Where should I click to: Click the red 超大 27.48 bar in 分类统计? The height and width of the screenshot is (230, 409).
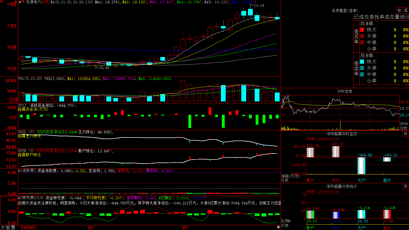coord(387,214)
